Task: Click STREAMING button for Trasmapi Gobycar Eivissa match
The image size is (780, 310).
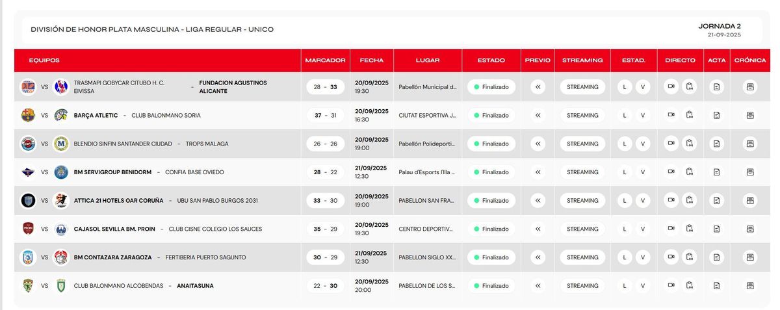Action: (582, 87)
